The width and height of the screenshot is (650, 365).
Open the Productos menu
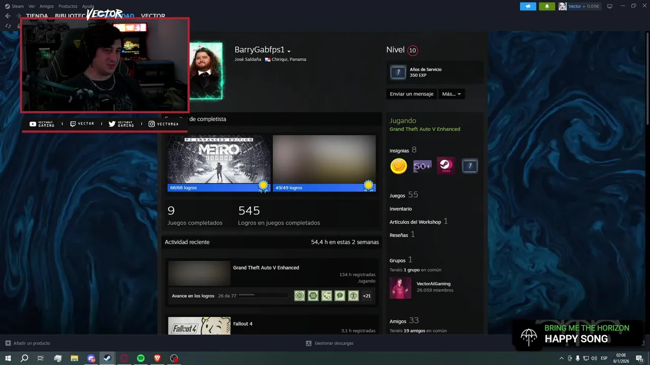[68, 6]
